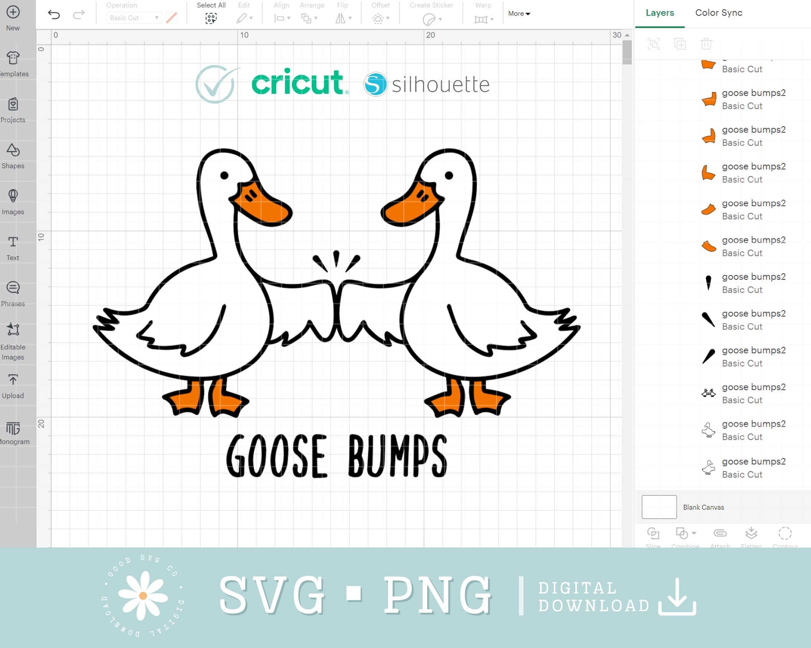Switch to the Color Sync tab
This screenshot has width=811, height=648.
point(718,13)
